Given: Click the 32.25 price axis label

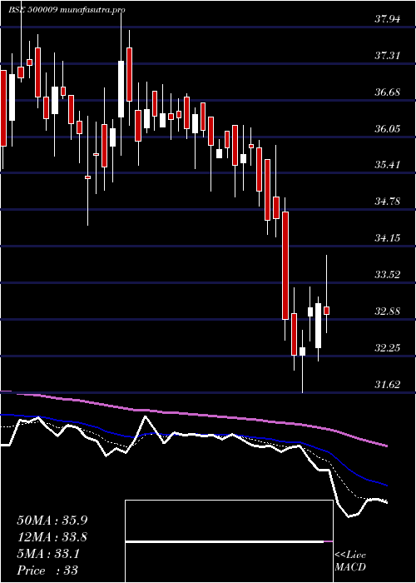Looking at the screenshot, I should 388,348.
